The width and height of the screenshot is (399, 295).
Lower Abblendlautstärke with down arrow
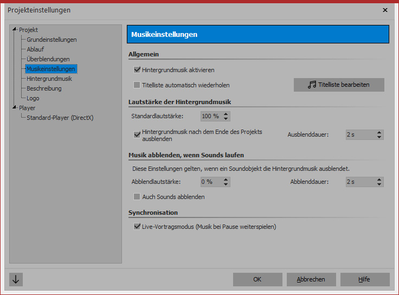(x=226, y=184)
